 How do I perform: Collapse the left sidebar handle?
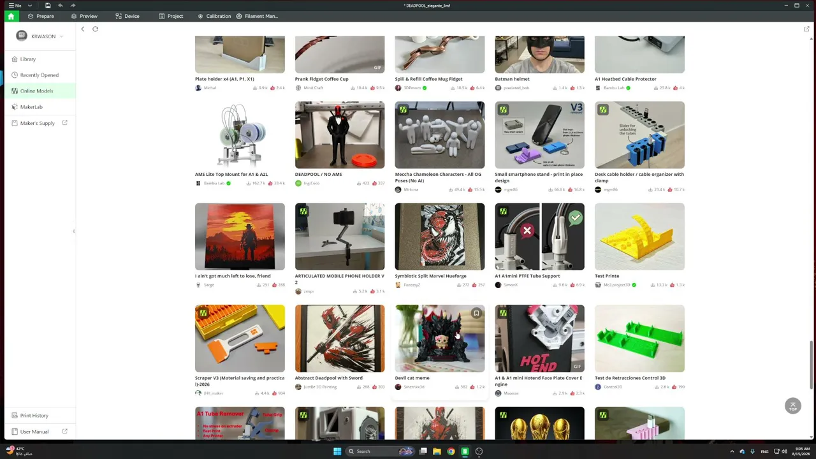tap(73, 231)
